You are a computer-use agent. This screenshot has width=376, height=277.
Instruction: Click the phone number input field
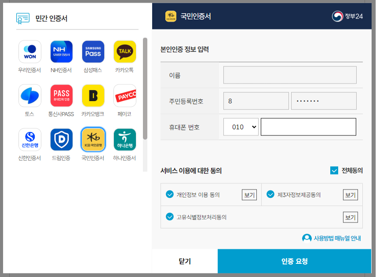(308, 127)
